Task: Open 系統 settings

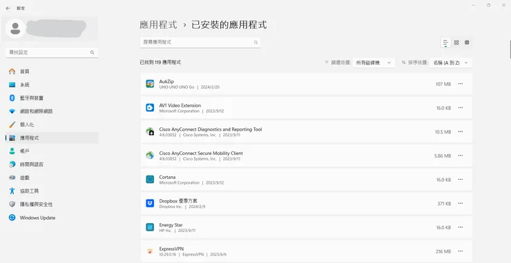Action: pyautogui.click(x=52, y=85)
